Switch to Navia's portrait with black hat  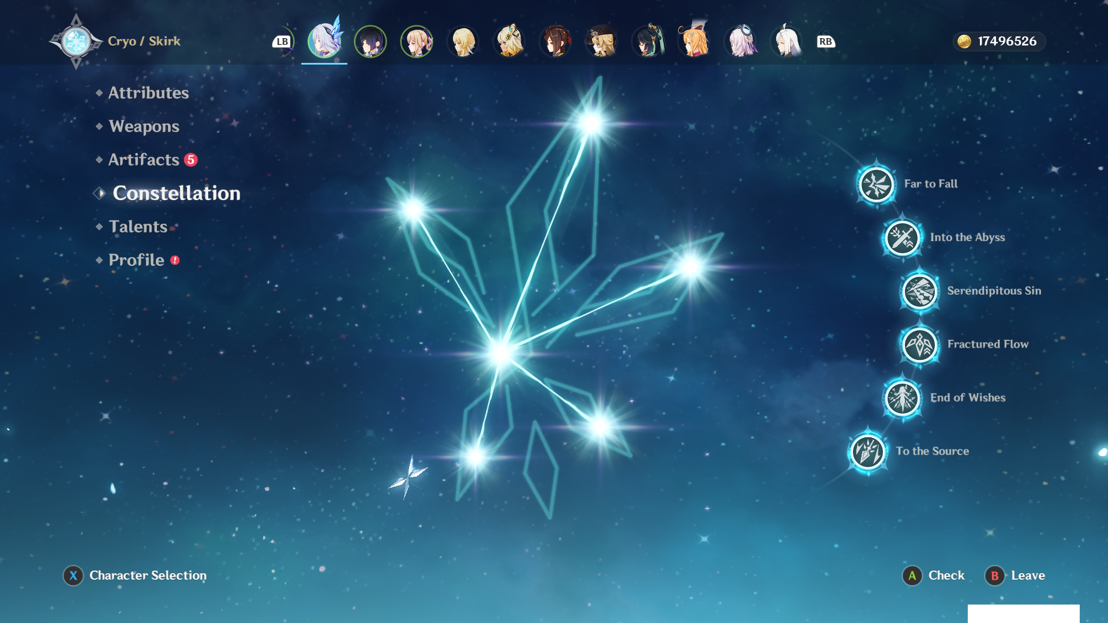point(601,42)
